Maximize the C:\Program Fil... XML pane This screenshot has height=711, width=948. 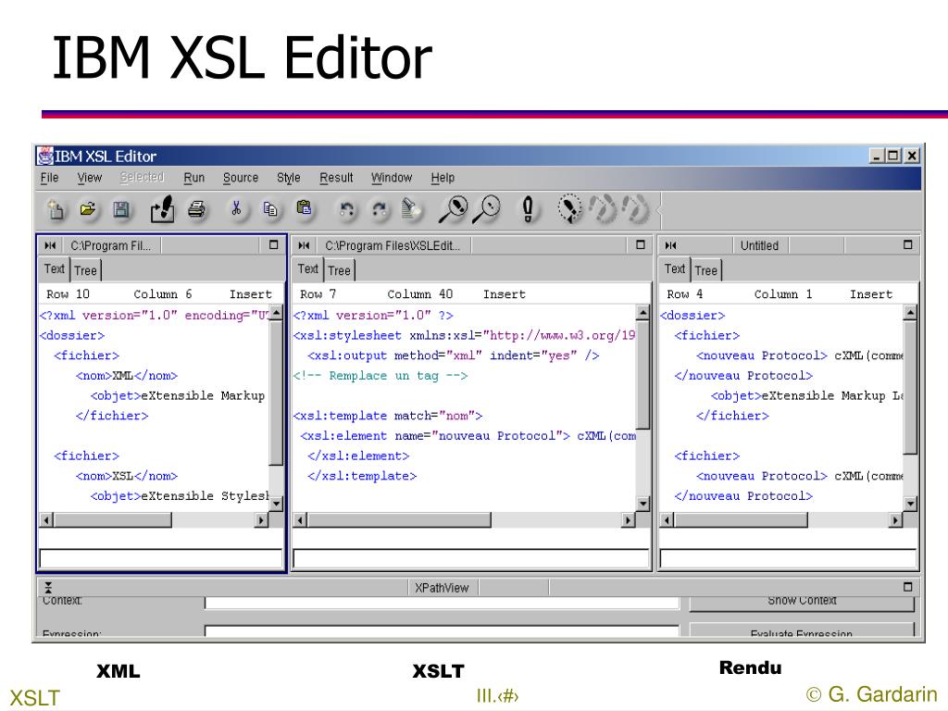(x=273, y=244)
